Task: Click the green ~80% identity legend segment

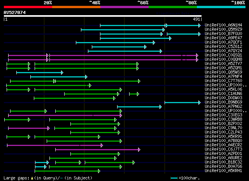Action: click(x=173, y=7)
